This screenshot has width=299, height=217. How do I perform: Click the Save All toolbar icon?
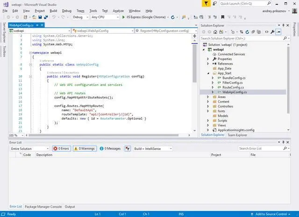point(46,17)
